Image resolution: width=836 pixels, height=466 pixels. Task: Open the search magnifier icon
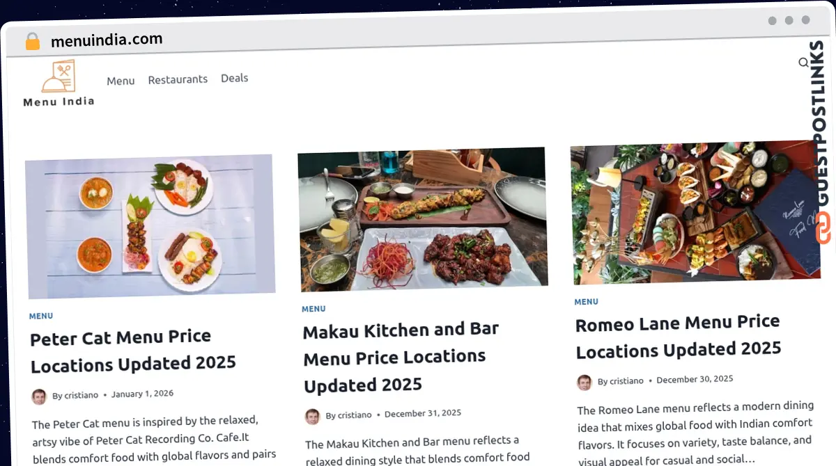point(803,63)
